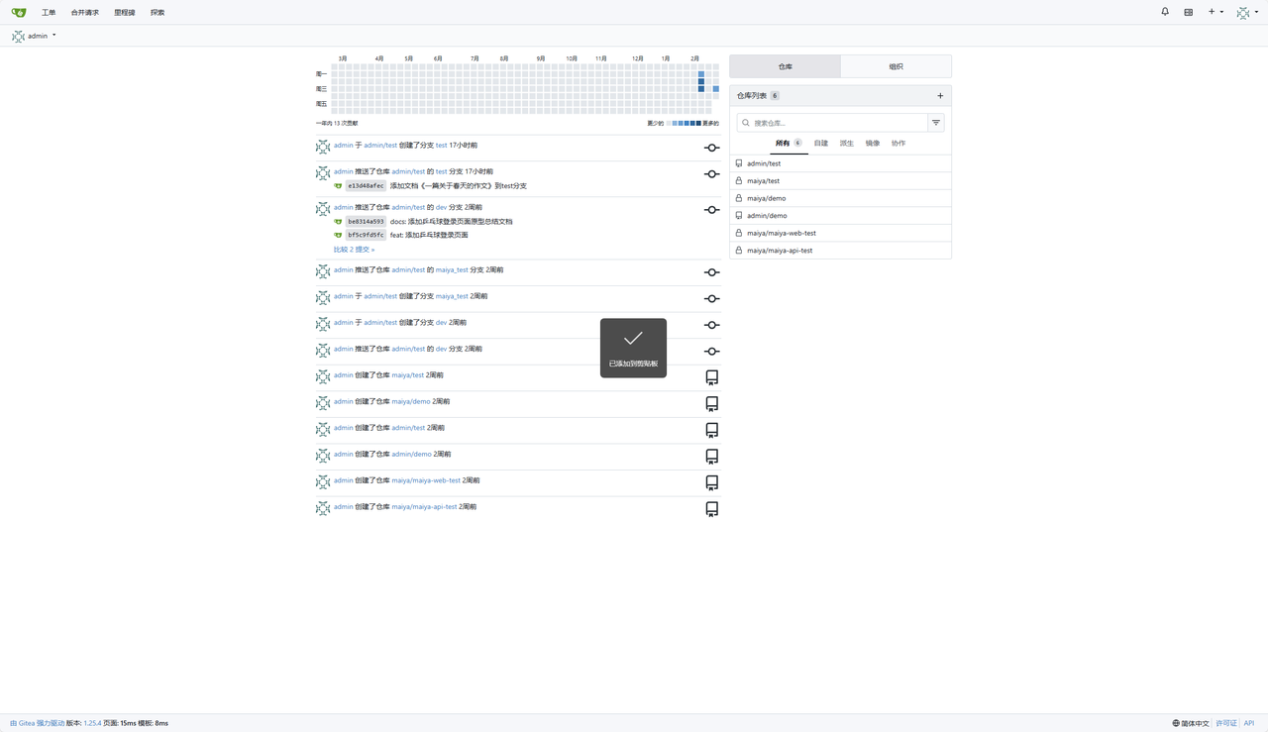
Task: Click commit icon on pushed to test branch row
Action: (x=711, y=174)
